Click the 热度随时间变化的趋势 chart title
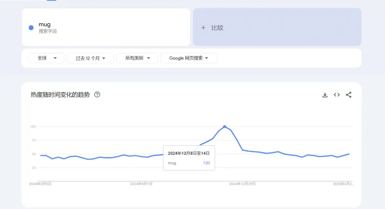 60,95
